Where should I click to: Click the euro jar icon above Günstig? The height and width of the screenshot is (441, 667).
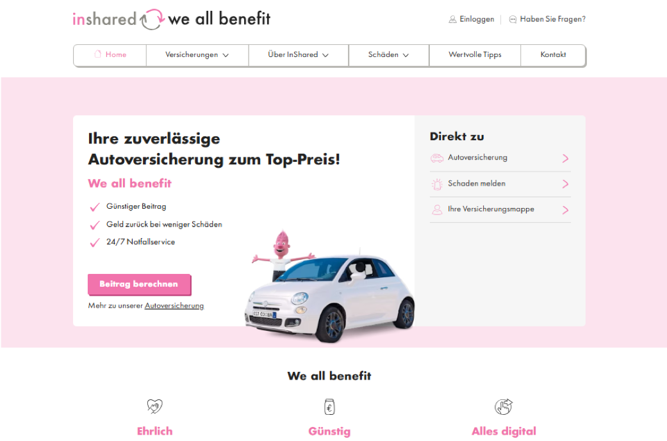point(330,406)
